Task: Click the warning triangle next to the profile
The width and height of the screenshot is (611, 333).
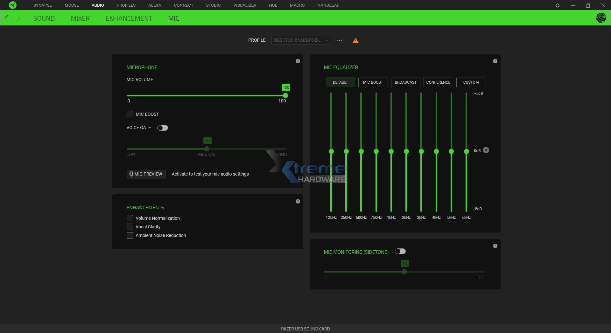Action: [355, 40]
